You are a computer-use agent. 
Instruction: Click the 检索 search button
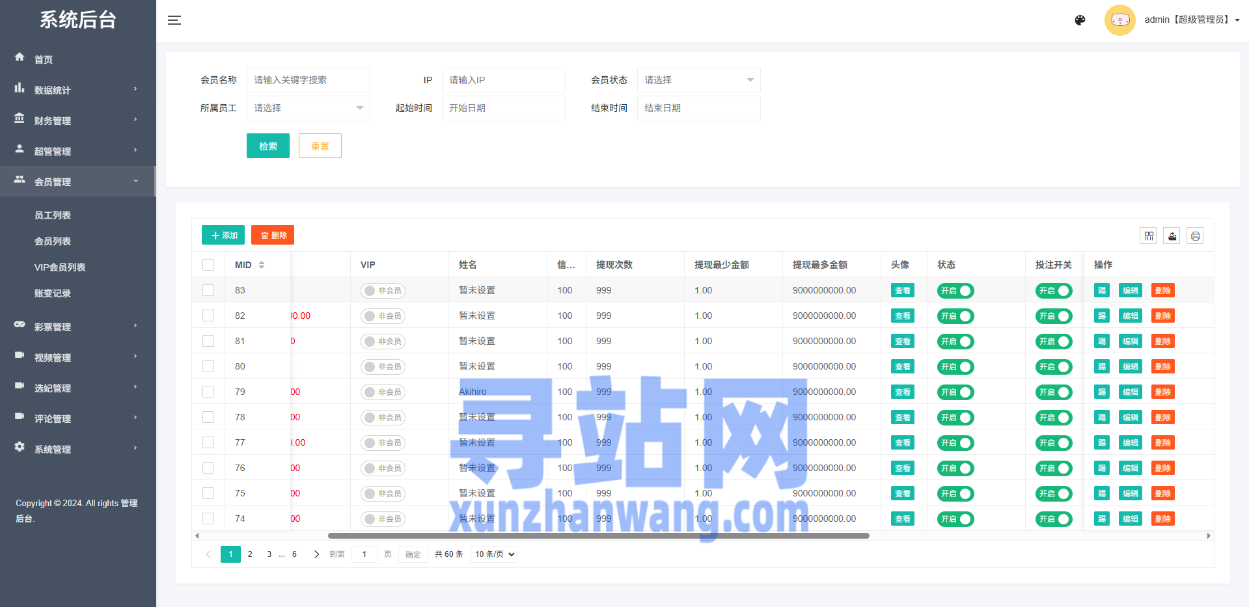(268, 146)
